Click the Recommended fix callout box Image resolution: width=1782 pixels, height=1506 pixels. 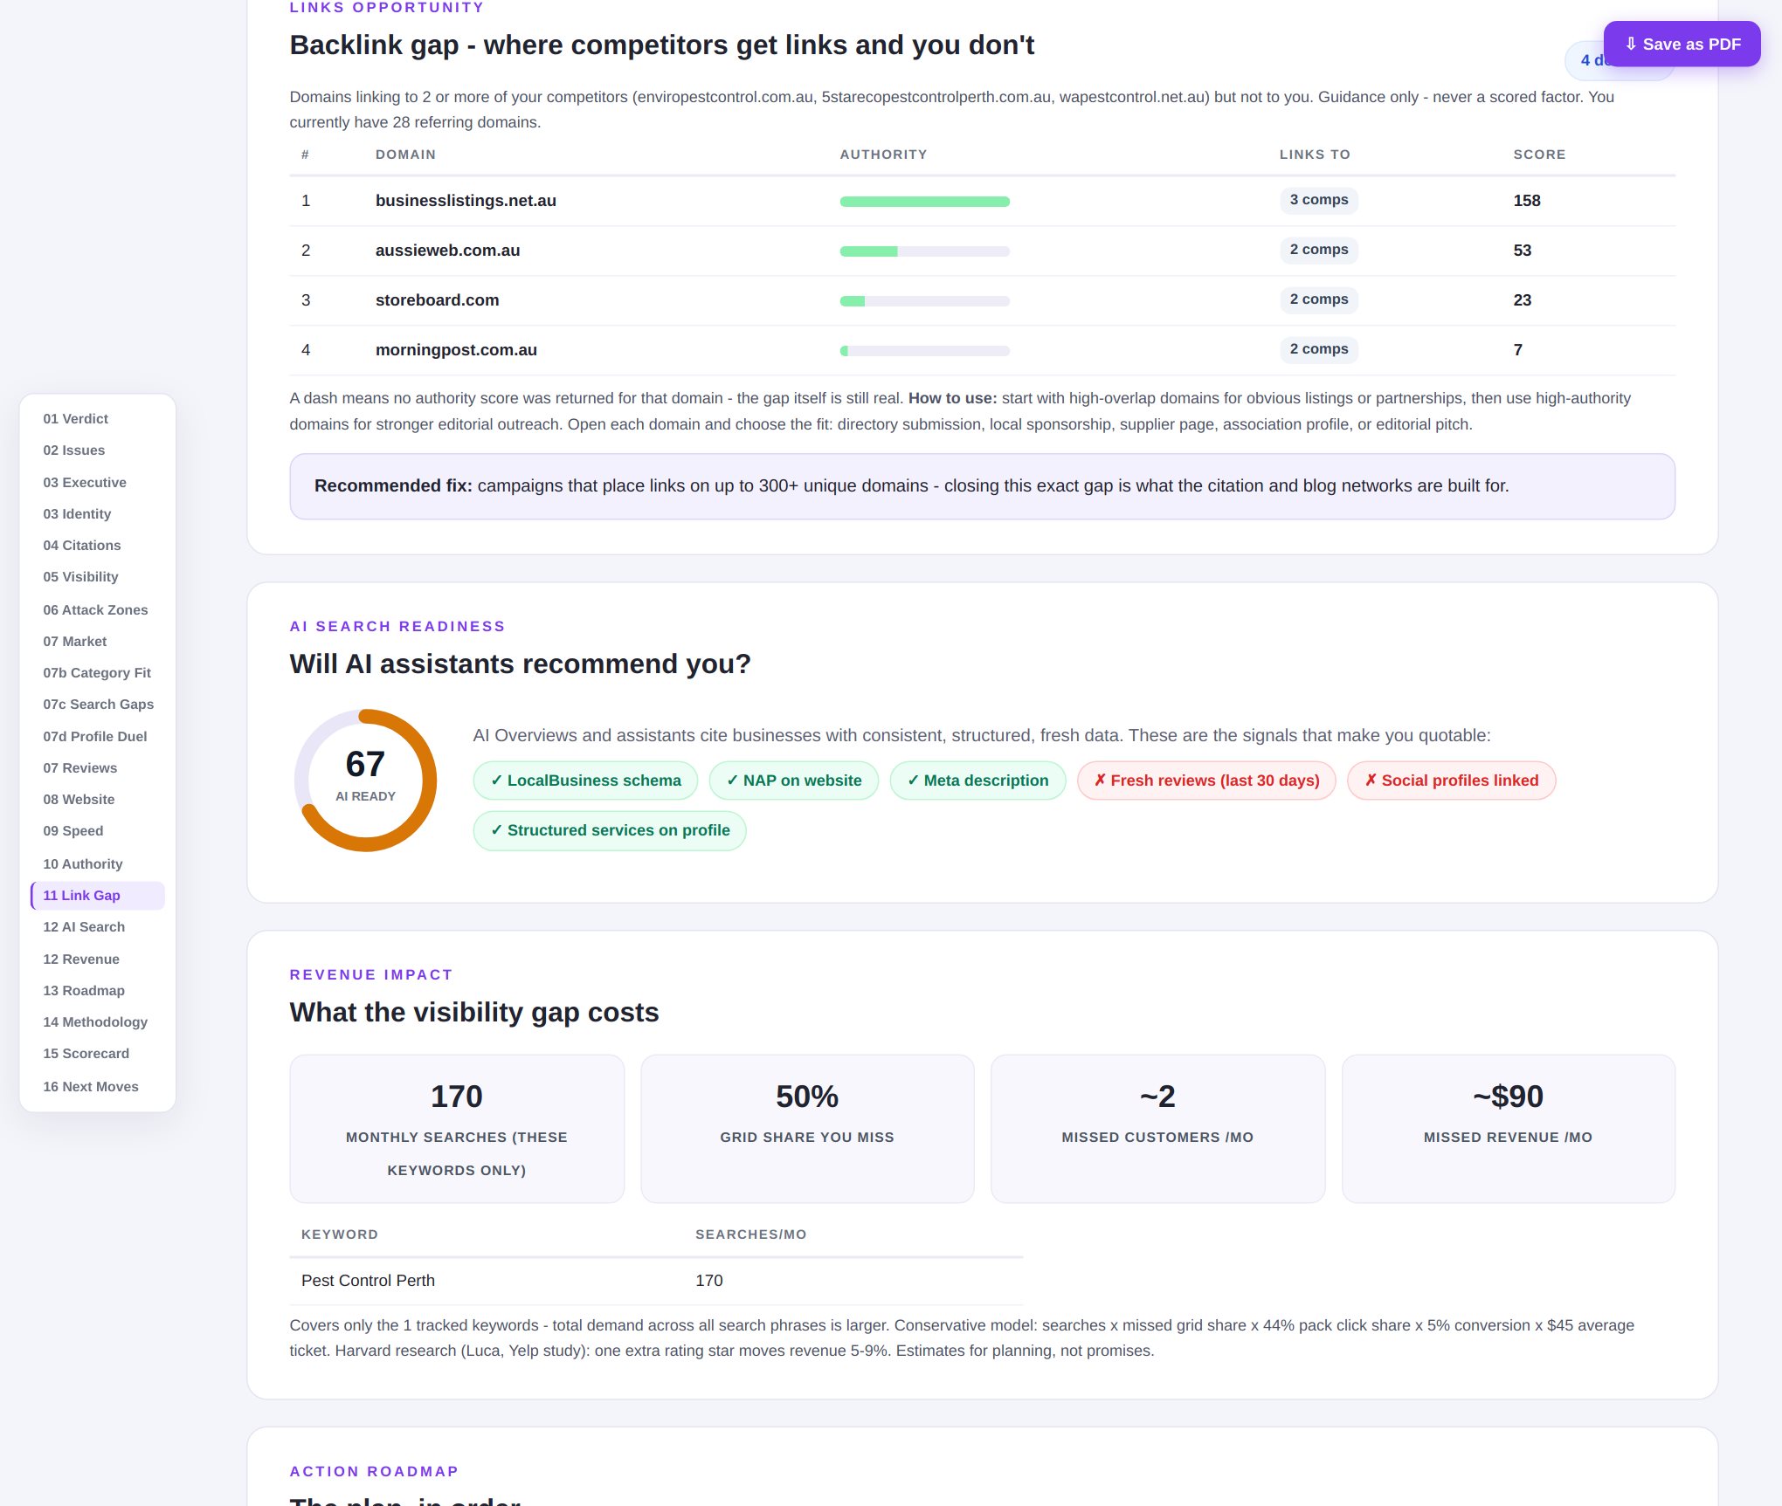point(982,486)
